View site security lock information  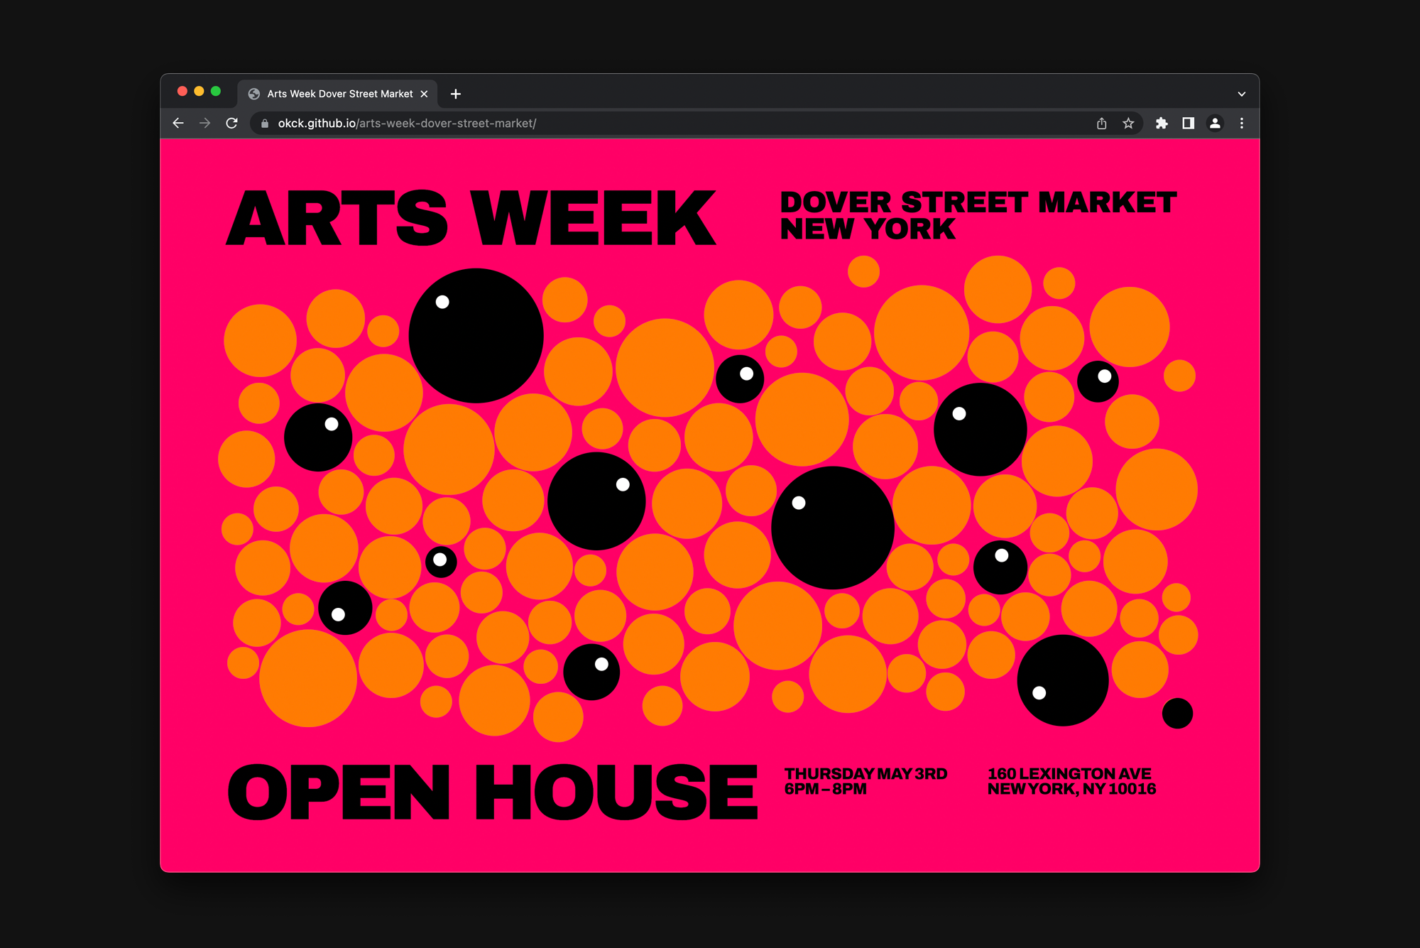coord(265,124)
